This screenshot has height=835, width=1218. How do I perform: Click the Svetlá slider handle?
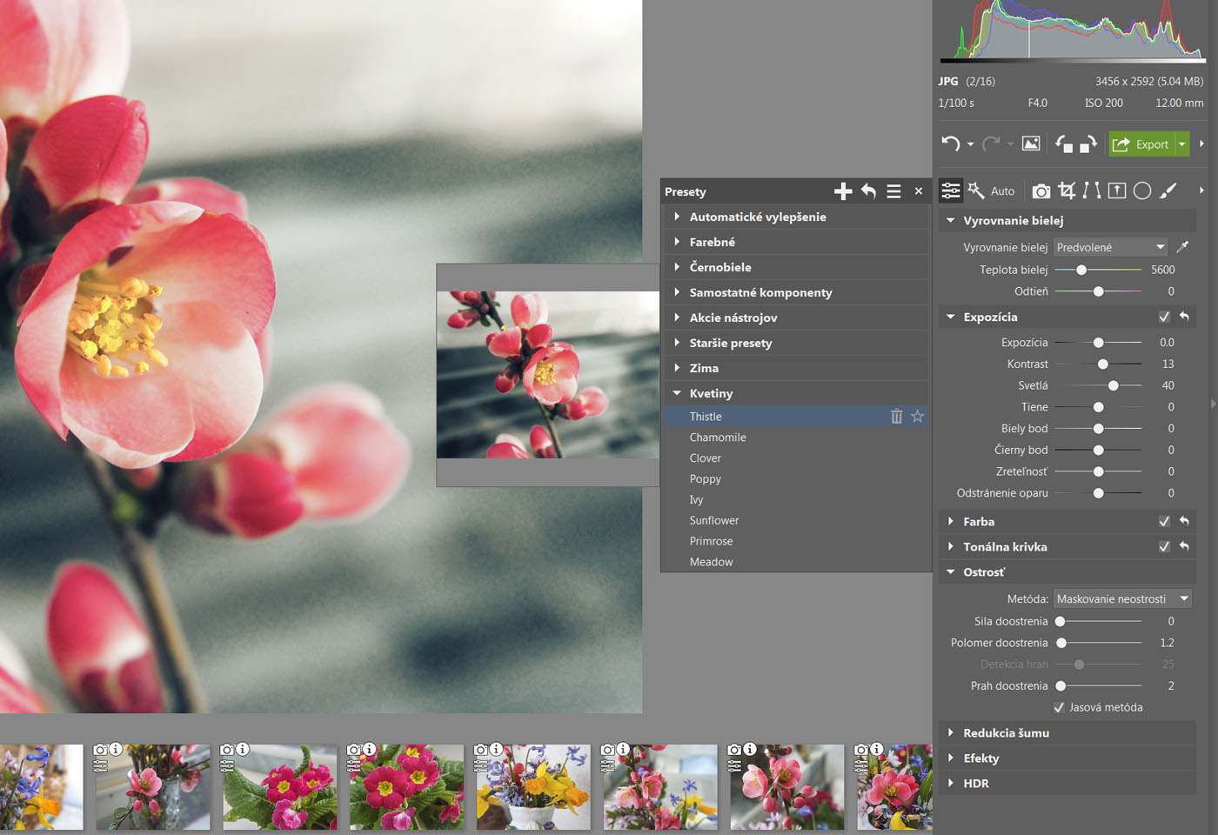point(1114,385)
